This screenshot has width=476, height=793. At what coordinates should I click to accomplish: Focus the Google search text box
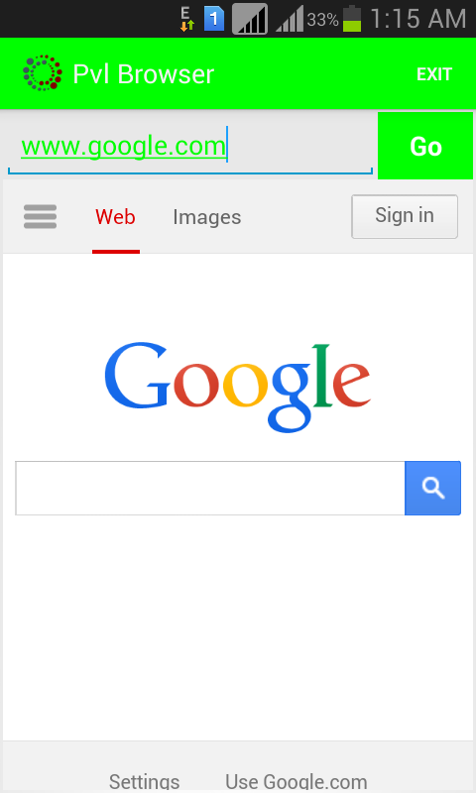tap(210, 488)
